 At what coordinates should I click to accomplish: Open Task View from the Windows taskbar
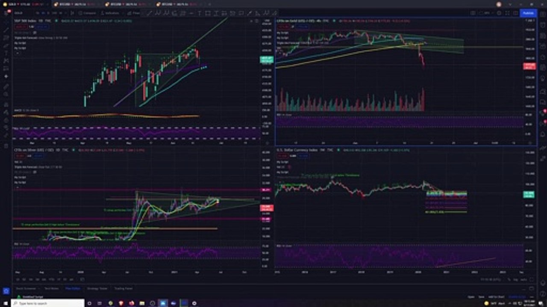pos(100,303)
